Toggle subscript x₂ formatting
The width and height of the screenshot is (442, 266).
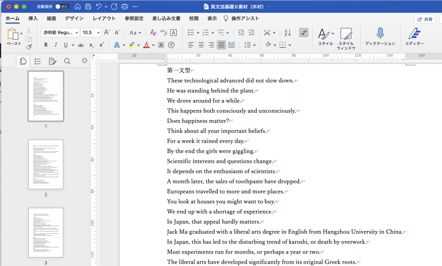(91, 45)
